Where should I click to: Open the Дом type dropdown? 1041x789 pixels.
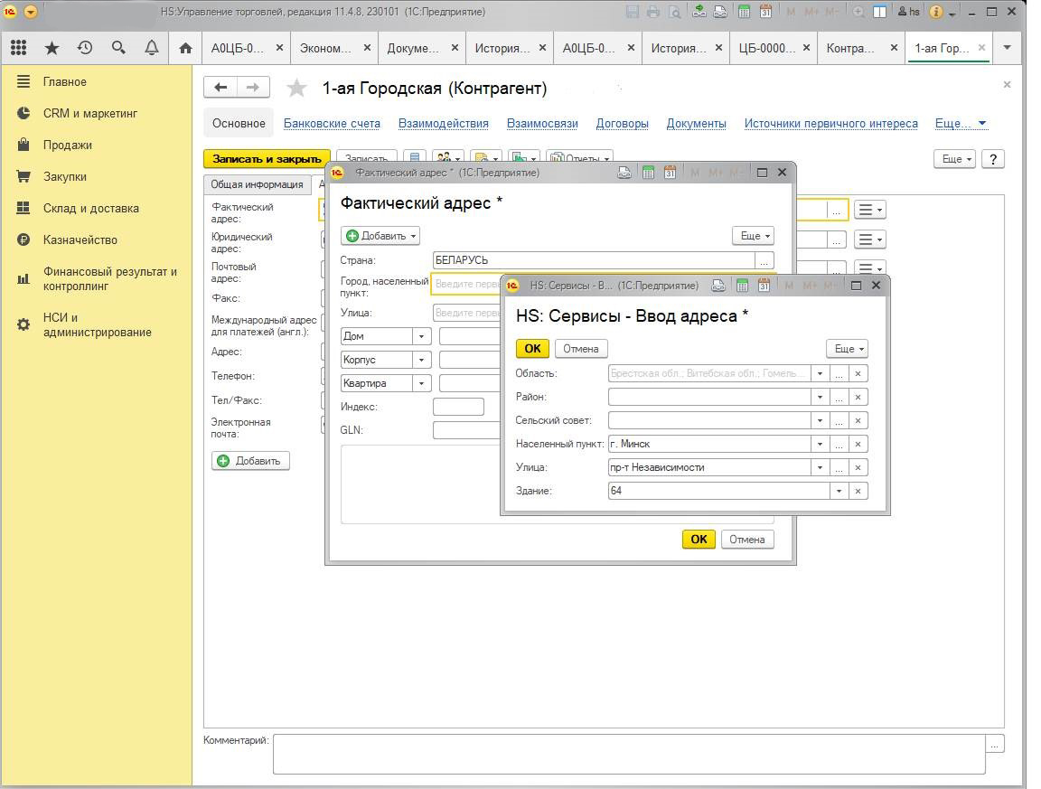(421, 336)
